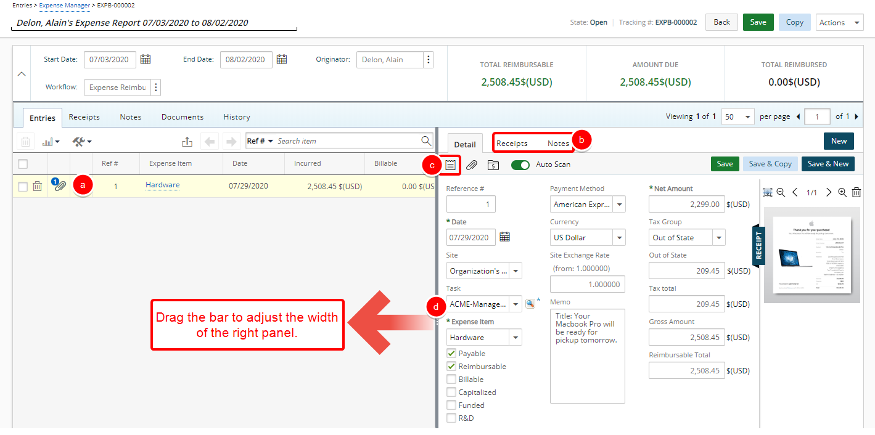
Task: Check the Capitalized checkbox
Action: click(x=451, y=392)
